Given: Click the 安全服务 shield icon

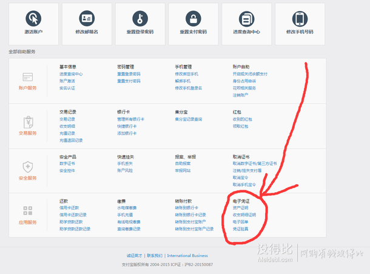Looking at the screenshot, I should [28, 167].
